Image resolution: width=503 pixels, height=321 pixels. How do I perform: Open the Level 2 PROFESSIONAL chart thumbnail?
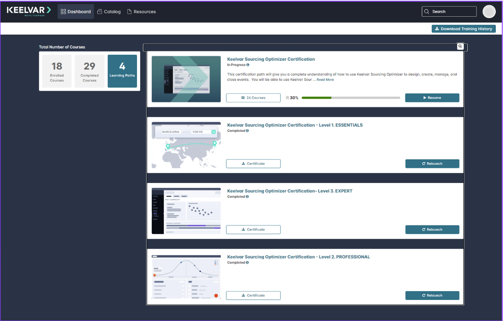[186, 277]
